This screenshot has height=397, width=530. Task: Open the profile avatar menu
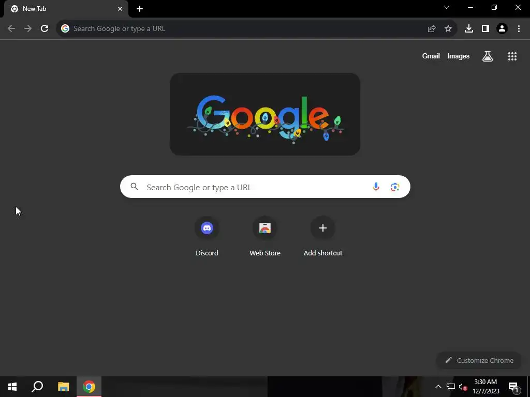(x=502, y=29)
